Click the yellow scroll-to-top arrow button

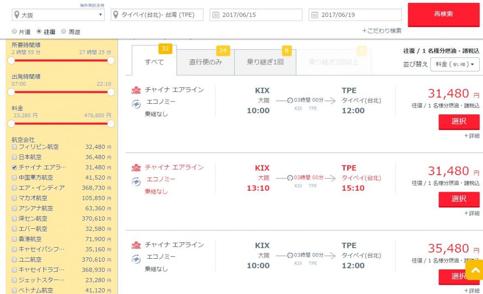tap(474, 270)
